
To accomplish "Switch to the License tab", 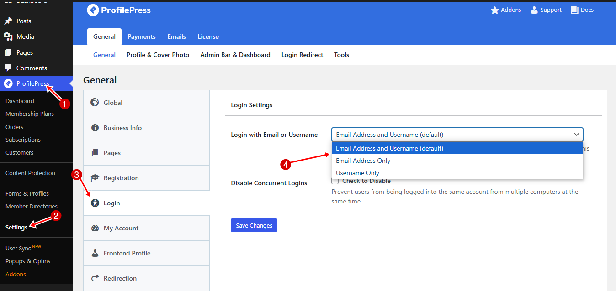I will tap(208, 36).
